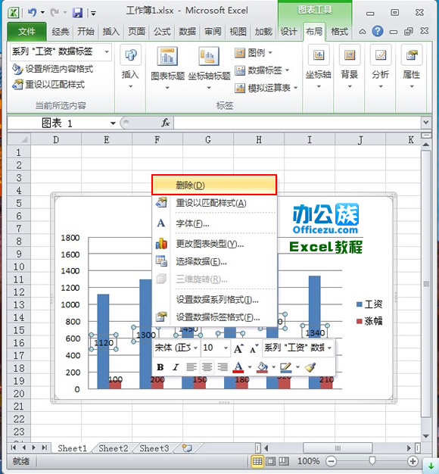Align text left in mini toolbar
Screen dimensions: 439x474
tap(191, 367)
